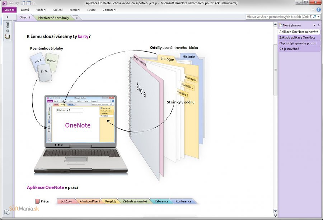Click the Historie divider tab in the illustration
Viewport: 323px width, 220px height.
point(189,57)
